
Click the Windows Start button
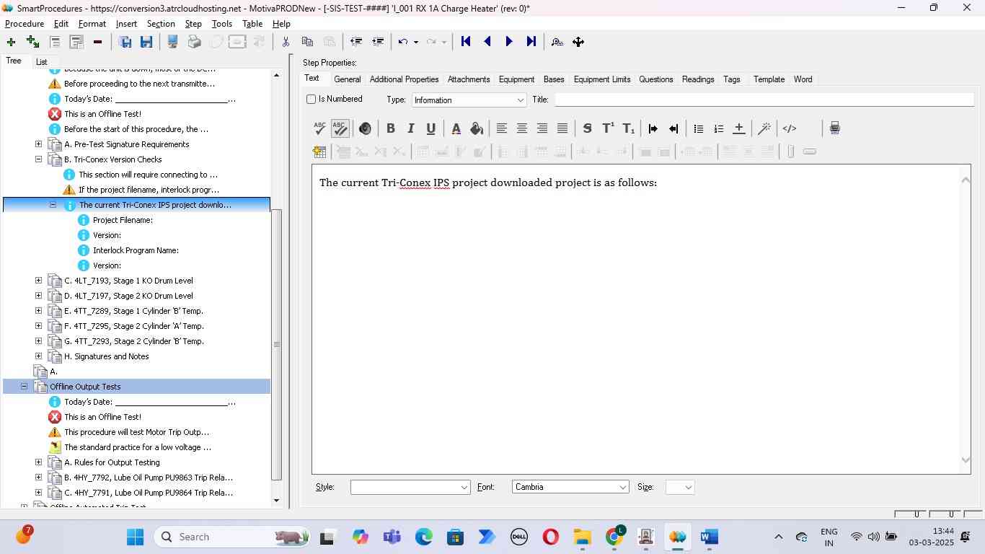click(136, 537)
